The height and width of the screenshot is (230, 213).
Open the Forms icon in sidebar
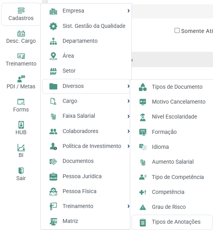tap(21, 102)
